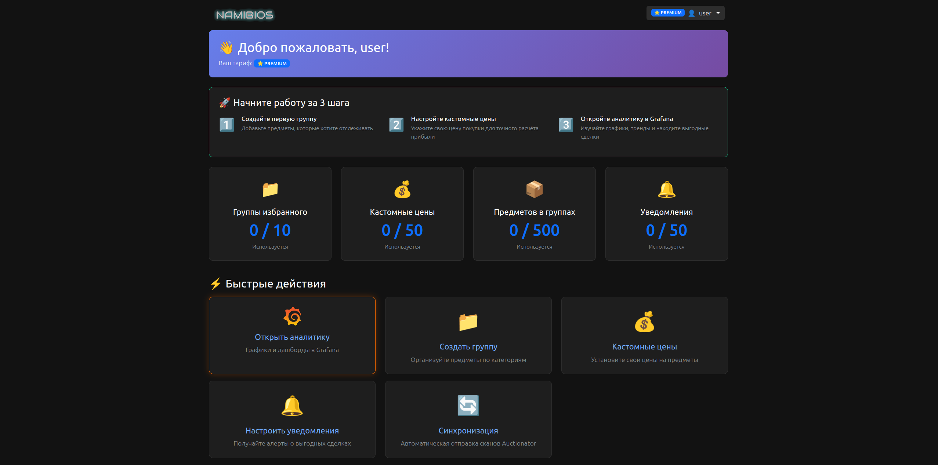This screenshot has height=465, width=938.
Task: Click the waving hand emoji in welcome banner
Action: click(226, 48)
